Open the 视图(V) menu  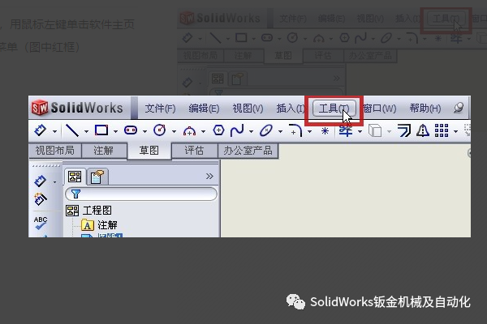point(248,109)
